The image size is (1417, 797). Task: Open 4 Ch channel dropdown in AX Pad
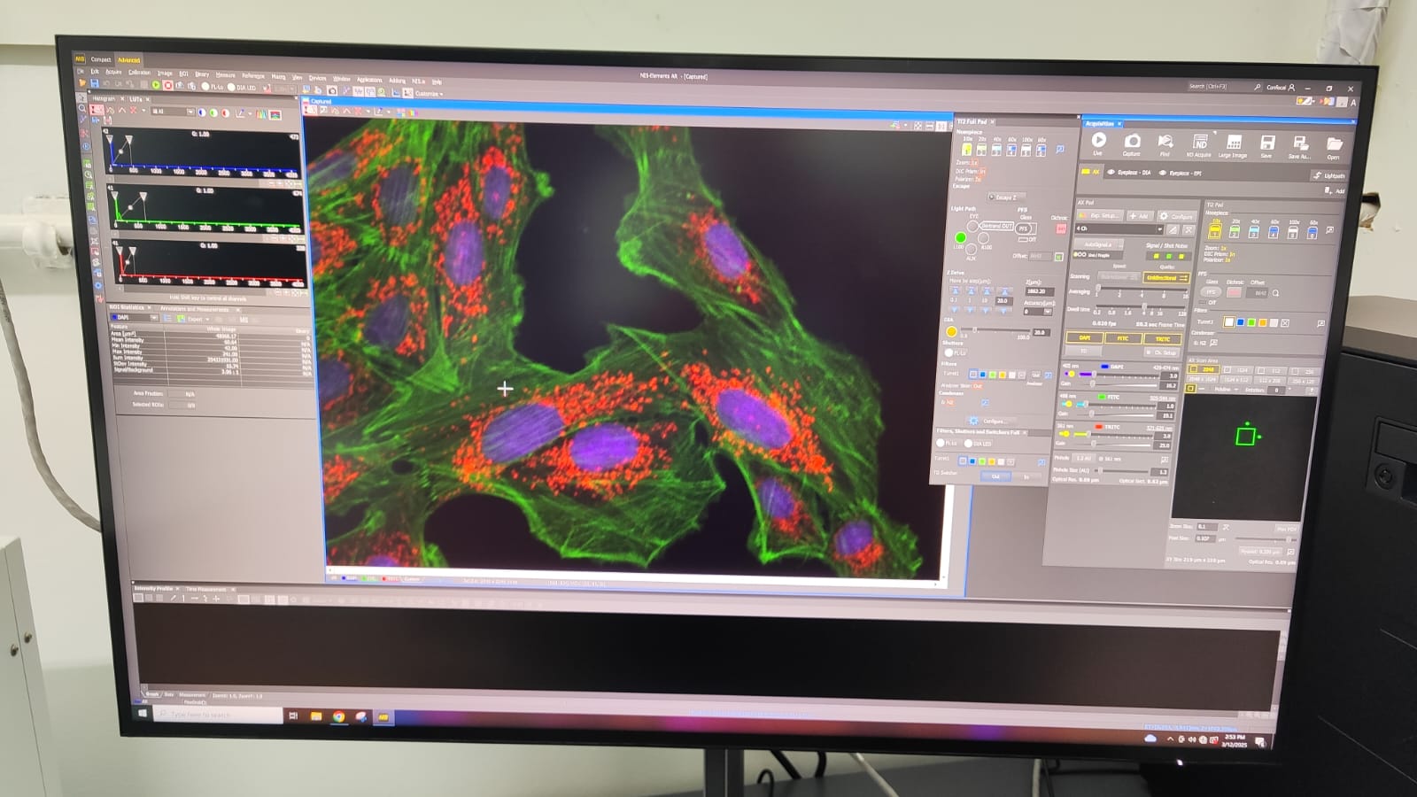coord(1119,229)
